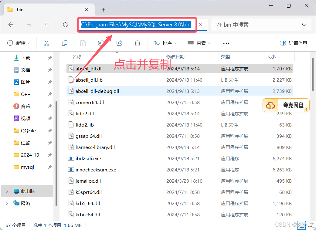This screenshot has height=230, width=316.
Task: Open mysql folder in sidebar
Action: point(27,167)
